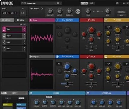Click the eye icon in top right bar
This screenshot has height=109, width=129.
pos(124,3)
